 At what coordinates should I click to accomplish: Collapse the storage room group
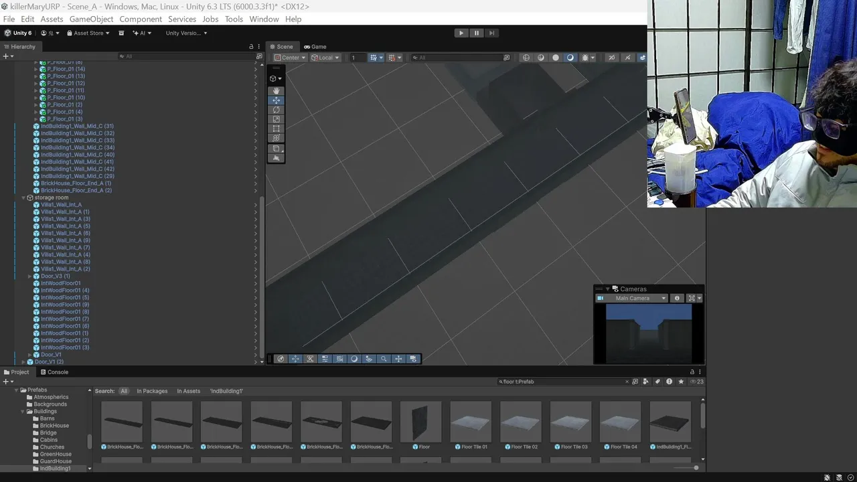click(x=23, y=198)
